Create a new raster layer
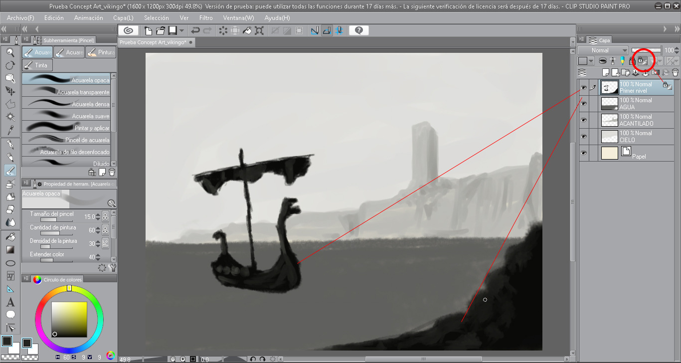The image size is (681, 363). pyautogui.click(x=605, y=72)
